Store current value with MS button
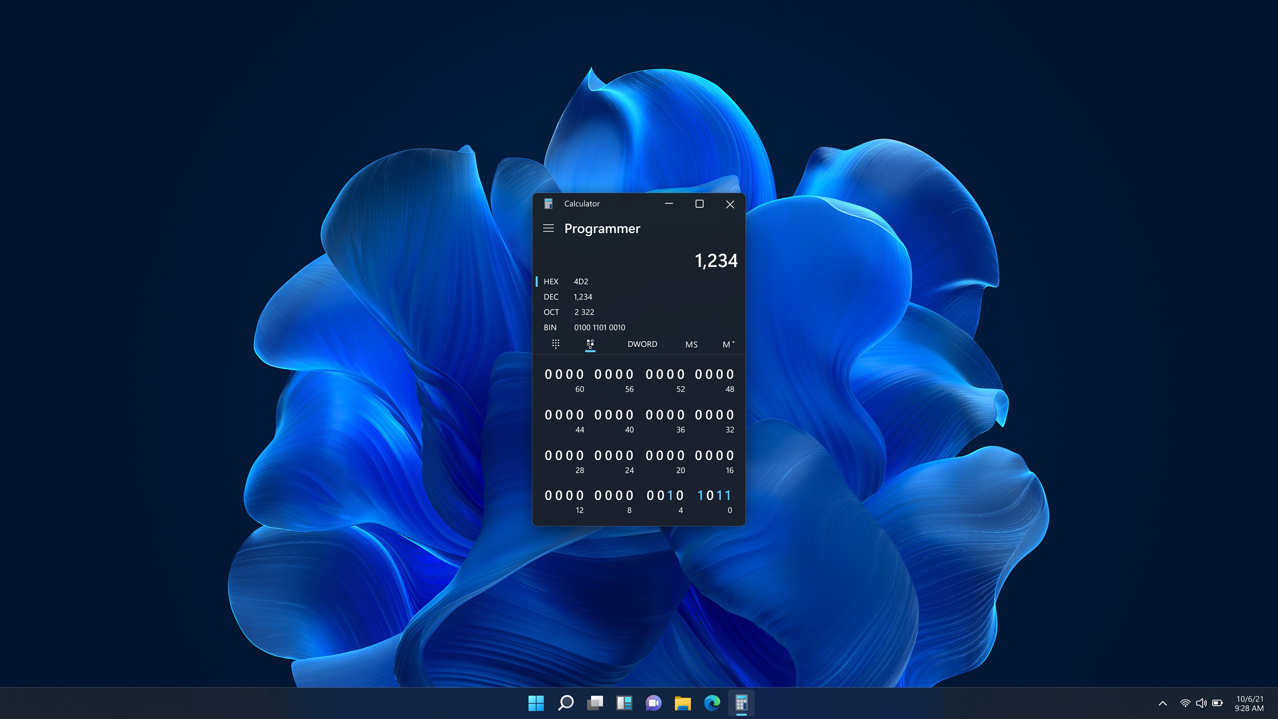 pos(691,344)
